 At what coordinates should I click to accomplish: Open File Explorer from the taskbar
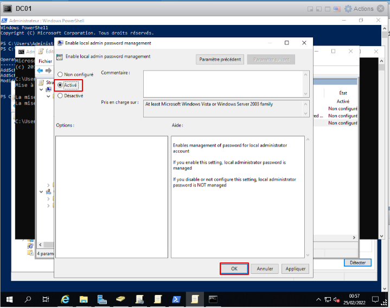point(84,299)
